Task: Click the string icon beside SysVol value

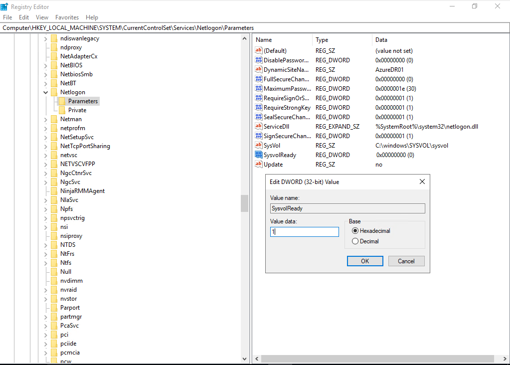Action: point(259,145)
